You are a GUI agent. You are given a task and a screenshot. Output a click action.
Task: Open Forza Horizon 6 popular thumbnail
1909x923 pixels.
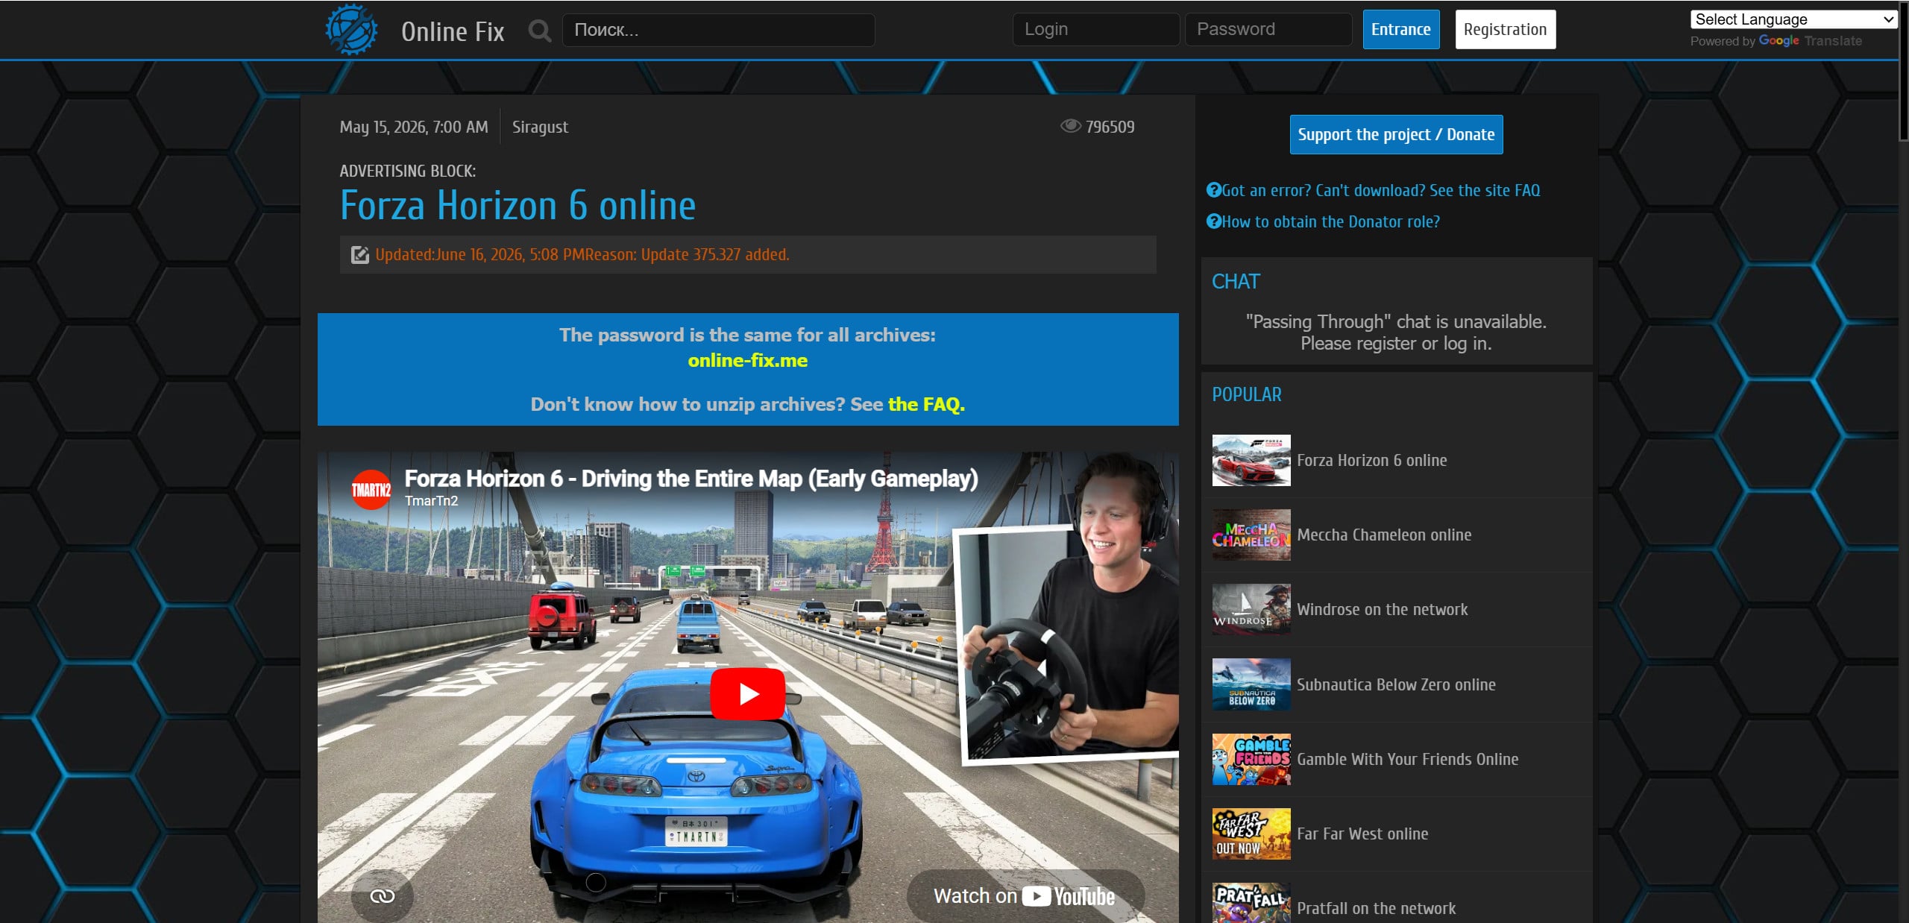(x=1251, y=460)
